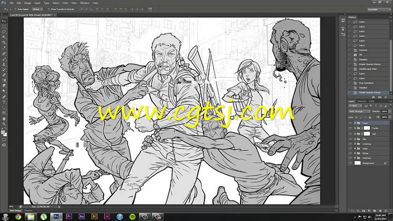The height and width of the screenshot is (221, 393).
Task: Open the Image menu
Action: pos(27,3)
